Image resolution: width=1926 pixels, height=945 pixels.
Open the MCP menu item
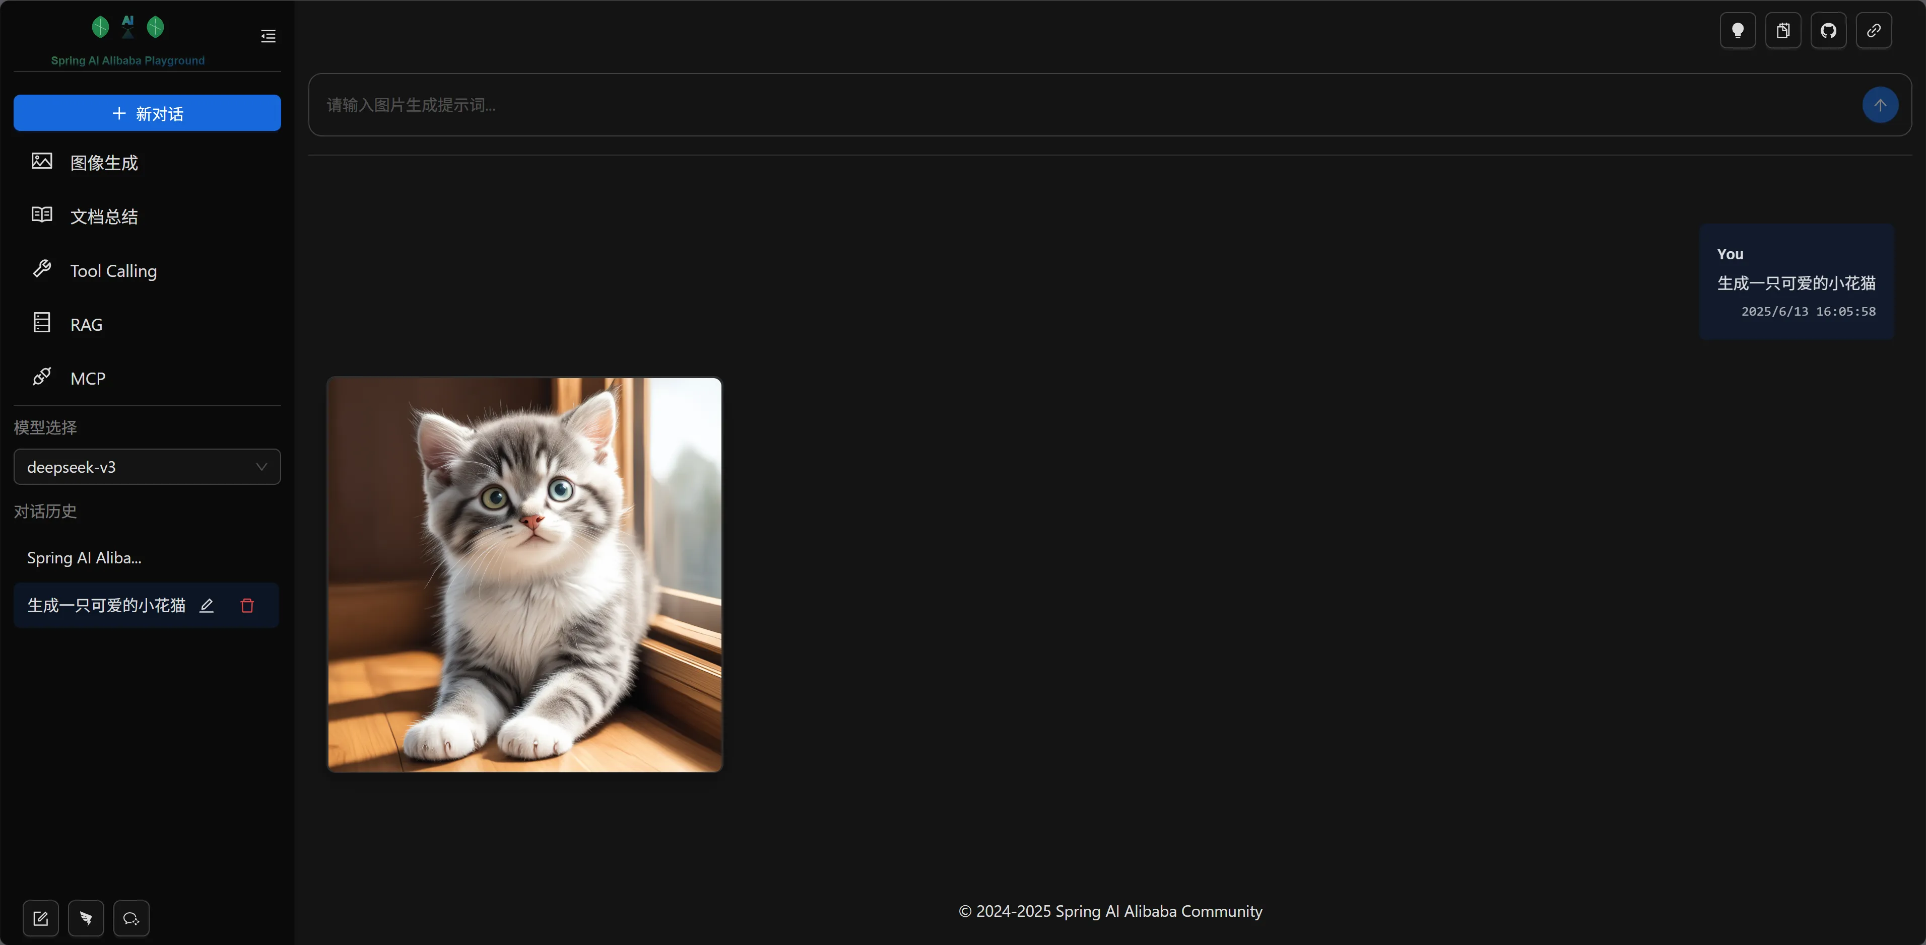[147, 378]
